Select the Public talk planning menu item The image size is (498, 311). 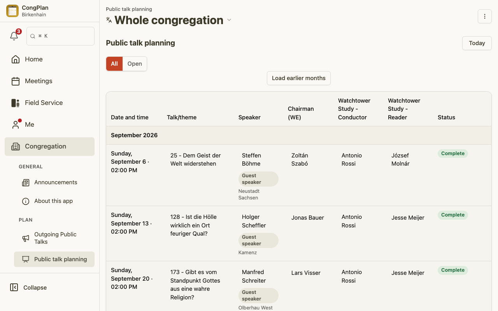54,259
